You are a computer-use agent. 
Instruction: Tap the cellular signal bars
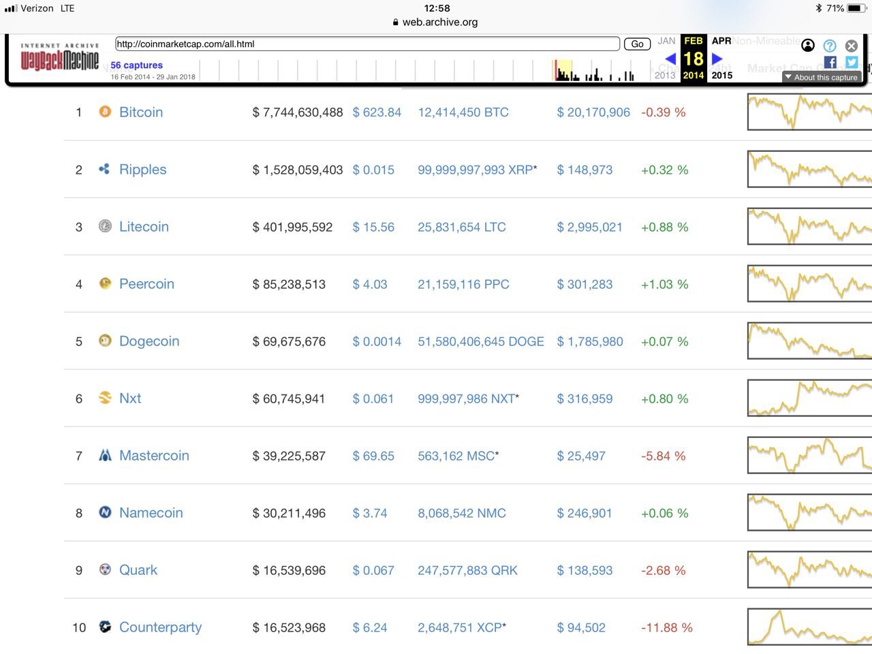[10, 8]
